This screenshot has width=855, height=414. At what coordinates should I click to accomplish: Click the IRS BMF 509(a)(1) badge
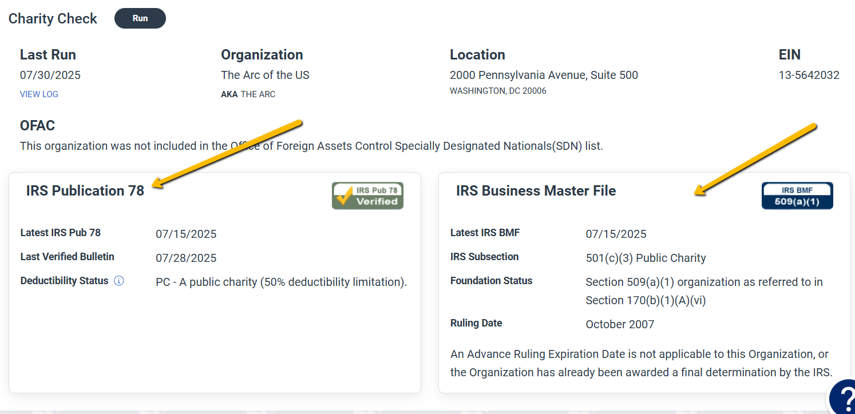point(797,196)
